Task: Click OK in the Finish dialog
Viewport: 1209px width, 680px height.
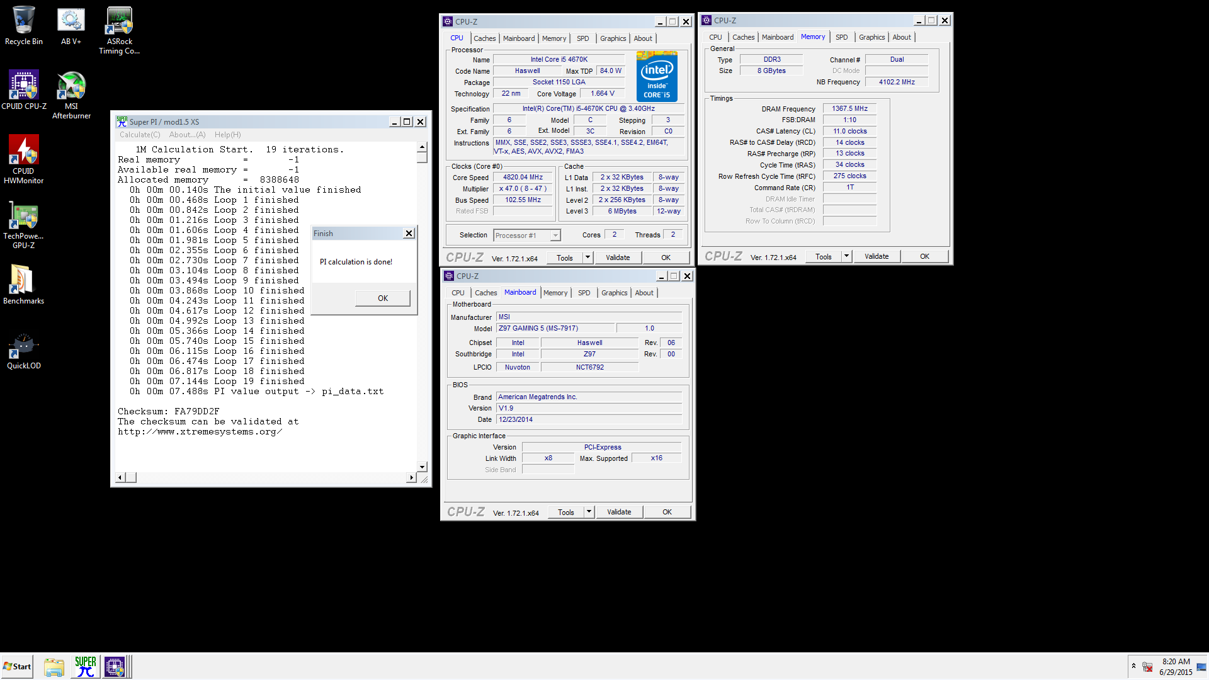Action: point(382,298)
